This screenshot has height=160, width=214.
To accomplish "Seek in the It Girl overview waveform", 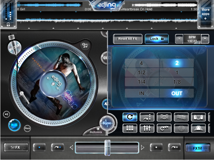I will 49,5.
